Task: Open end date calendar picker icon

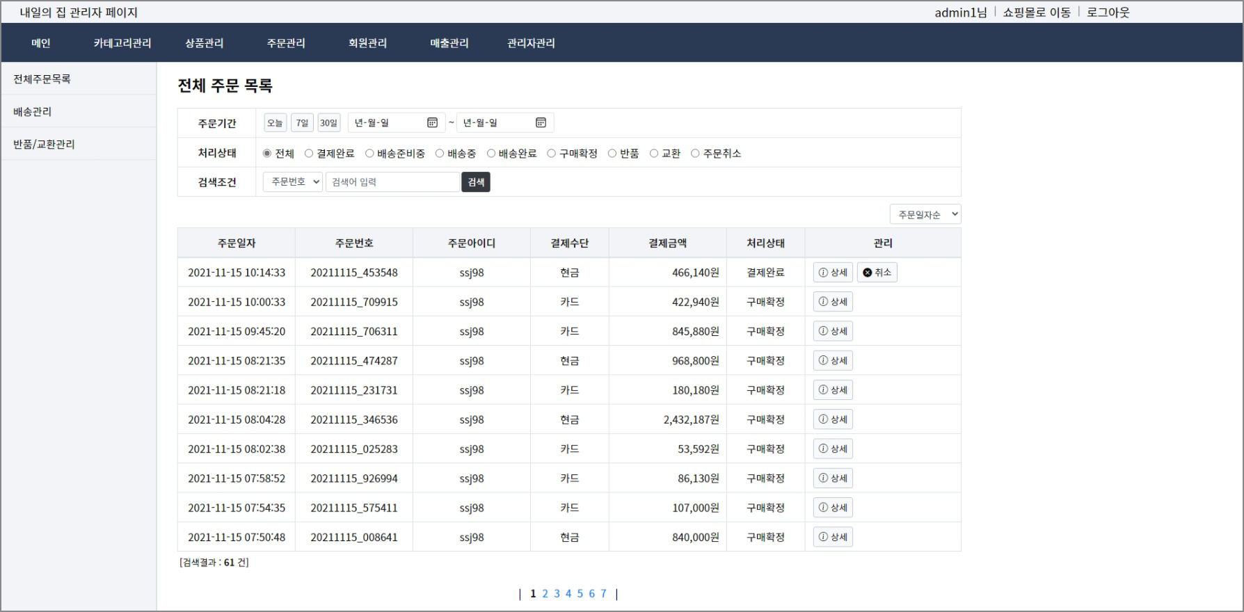Action: click(541, 123)
